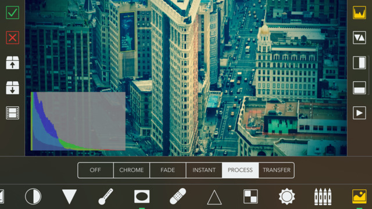This screenshot has width=372, height=209.
Task: Click the box with down arrow icon
Action: (x=12, y=88)
